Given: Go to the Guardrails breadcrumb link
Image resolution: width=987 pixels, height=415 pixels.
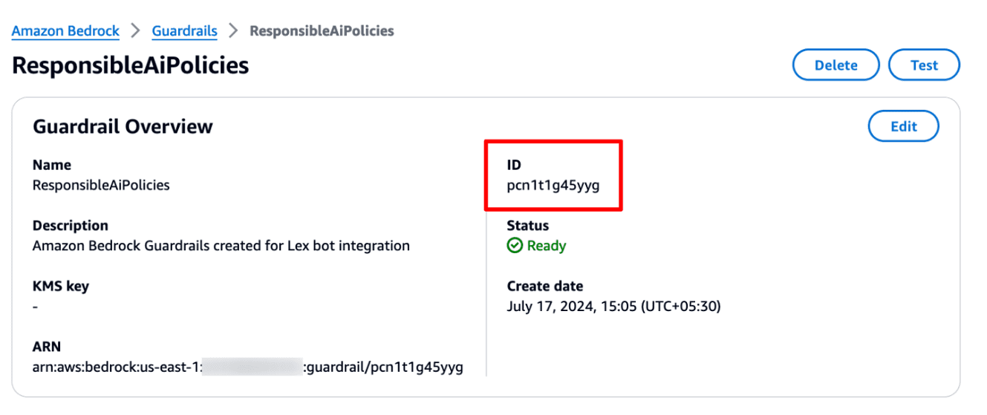Looking at the screenshot, I should 184,31.
